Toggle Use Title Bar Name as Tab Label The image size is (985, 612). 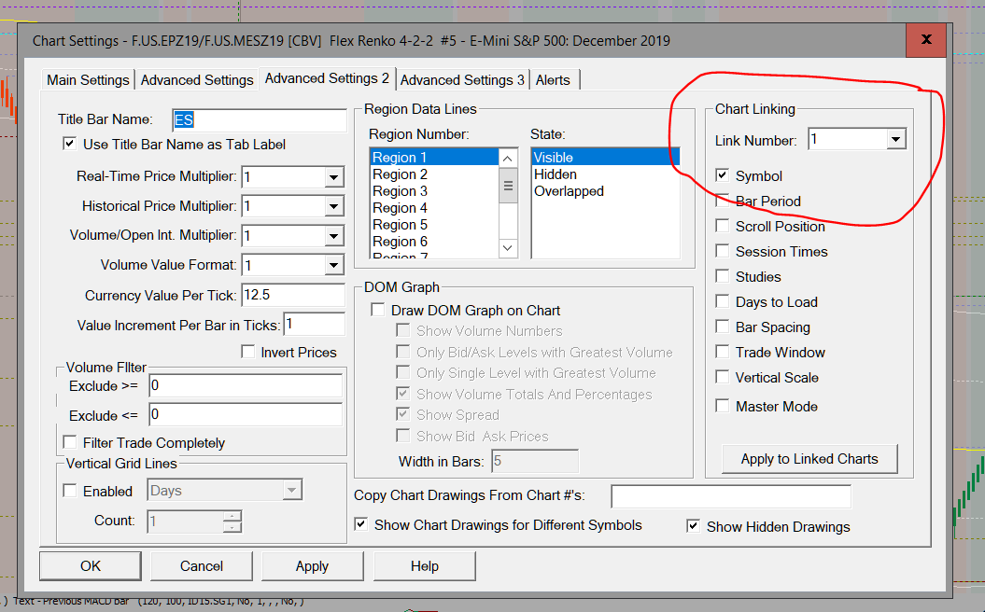(x=70, y=144)
